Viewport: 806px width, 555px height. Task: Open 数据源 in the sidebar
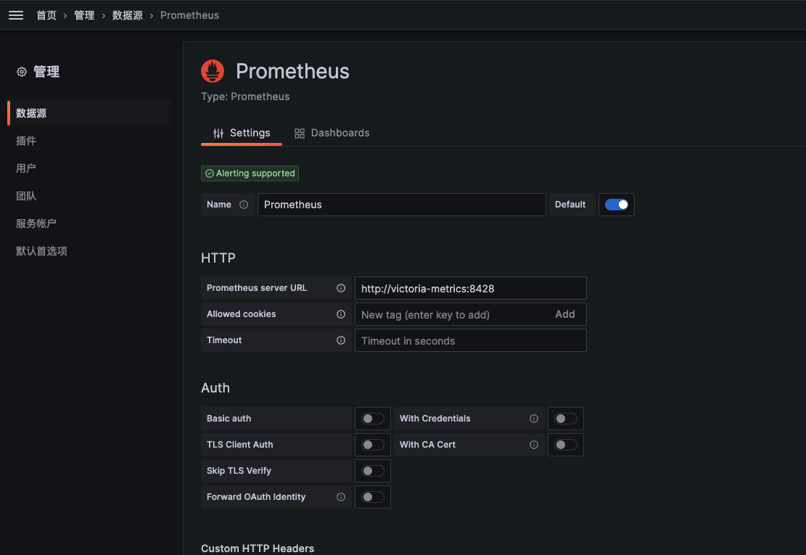tap(89, 113)
